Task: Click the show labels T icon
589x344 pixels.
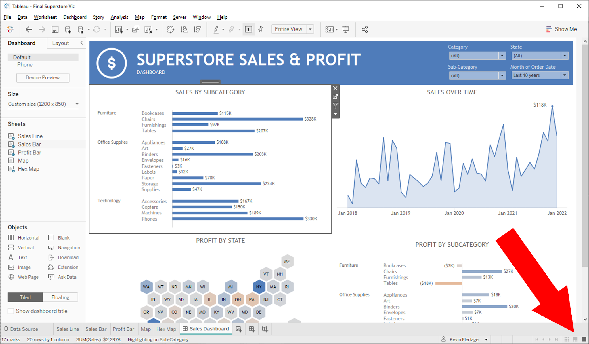Action: tap(248, 29)
